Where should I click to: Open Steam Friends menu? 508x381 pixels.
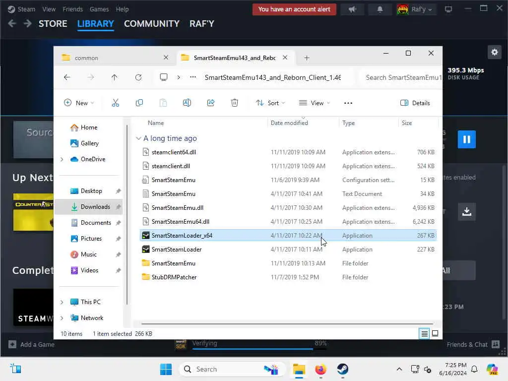tap(72, 9)
